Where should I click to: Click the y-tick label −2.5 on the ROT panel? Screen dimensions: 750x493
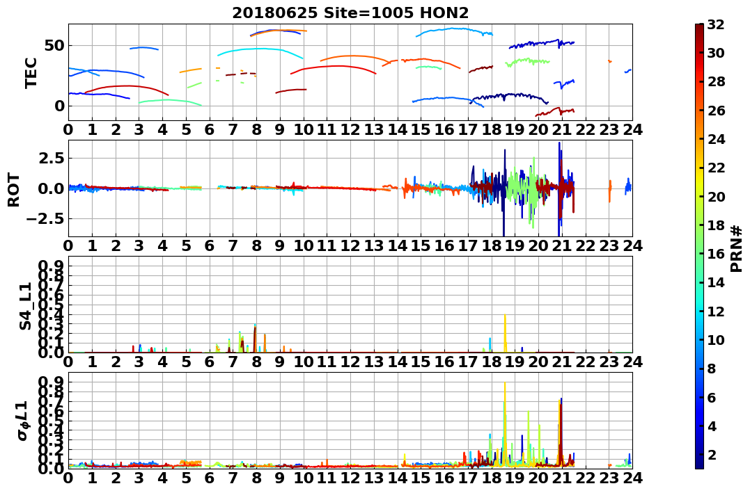(x=47, y=219)
